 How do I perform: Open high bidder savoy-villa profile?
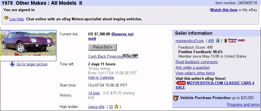(96, 107)
